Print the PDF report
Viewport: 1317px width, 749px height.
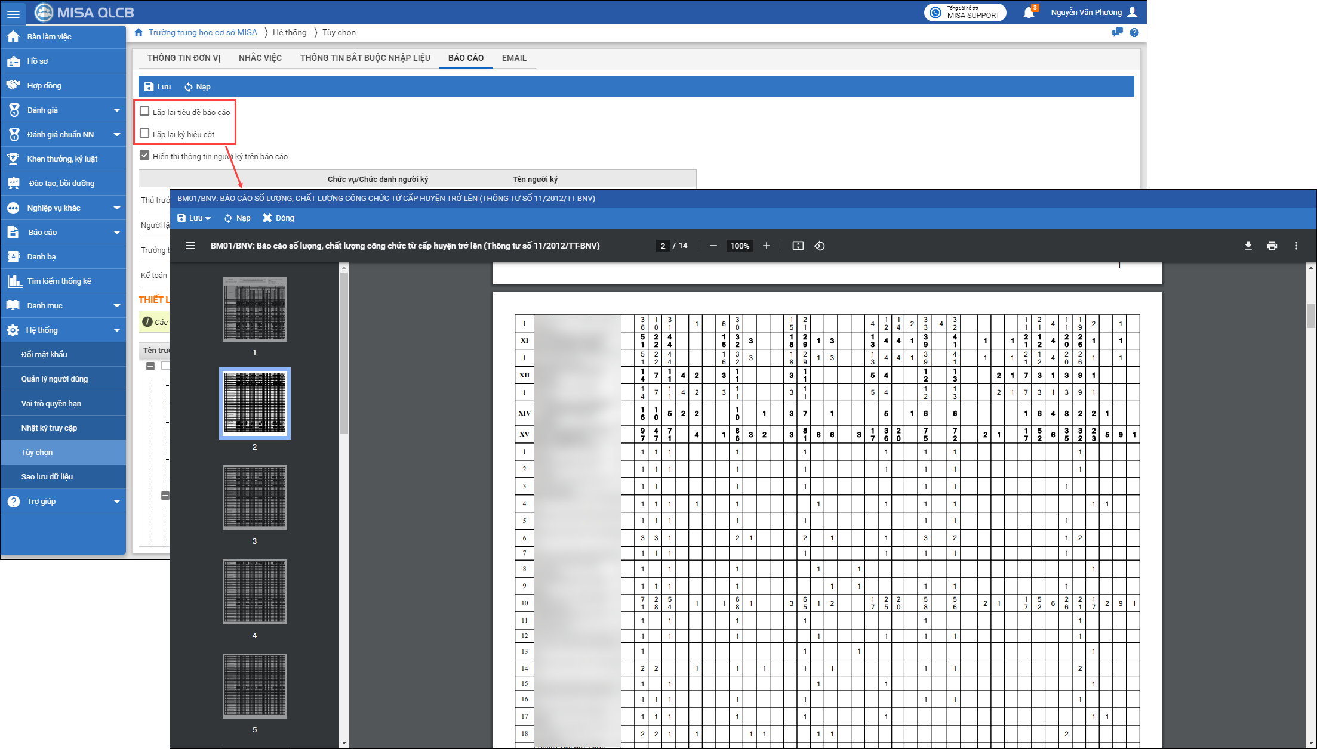click(1272, 246)
